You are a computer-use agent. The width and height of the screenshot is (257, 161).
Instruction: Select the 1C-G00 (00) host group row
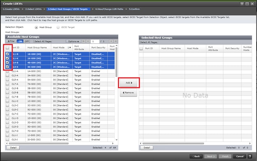point(60,101)
